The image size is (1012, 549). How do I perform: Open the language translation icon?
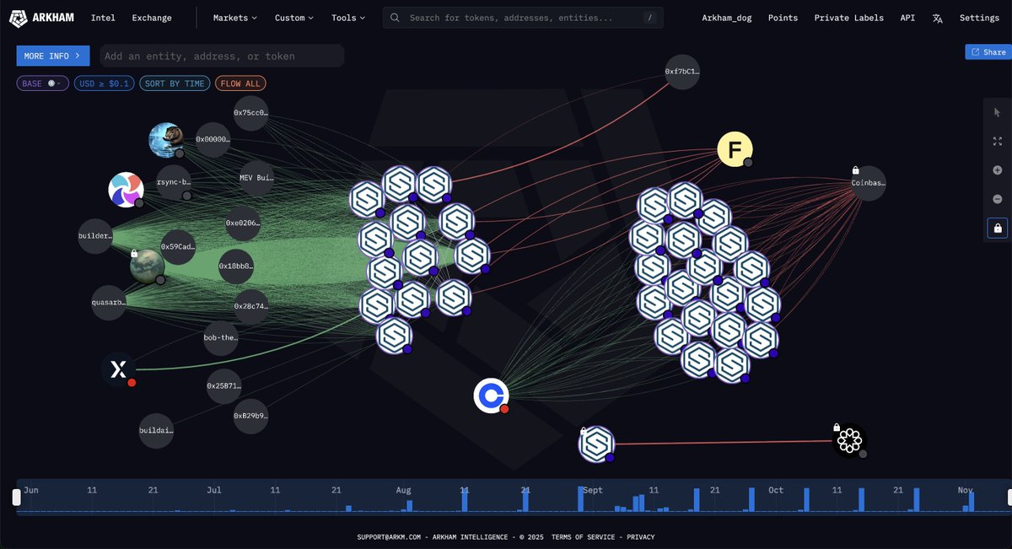coord(937,18)
